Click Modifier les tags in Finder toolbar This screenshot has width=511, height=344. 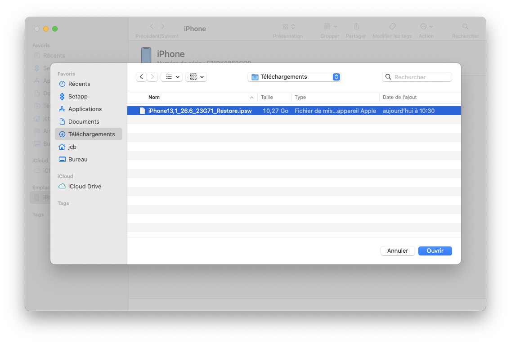tap(392, 31)
